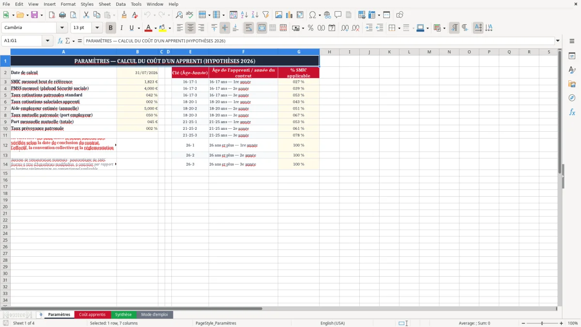The height and width of the screenshot is (327, 581).
Task: Click the Function Wizard fx icon
Action: (x=60, y=41)
